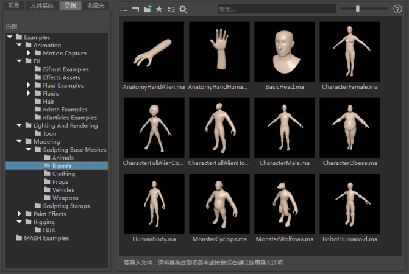The image size is (409, 274).
Task: Select the Animals folder
Action: (x=63, y=158)
